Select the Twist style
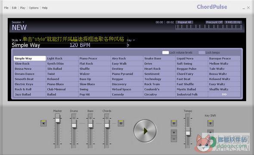This screenshot has width=254, height=155. click(x=62, y=74)
